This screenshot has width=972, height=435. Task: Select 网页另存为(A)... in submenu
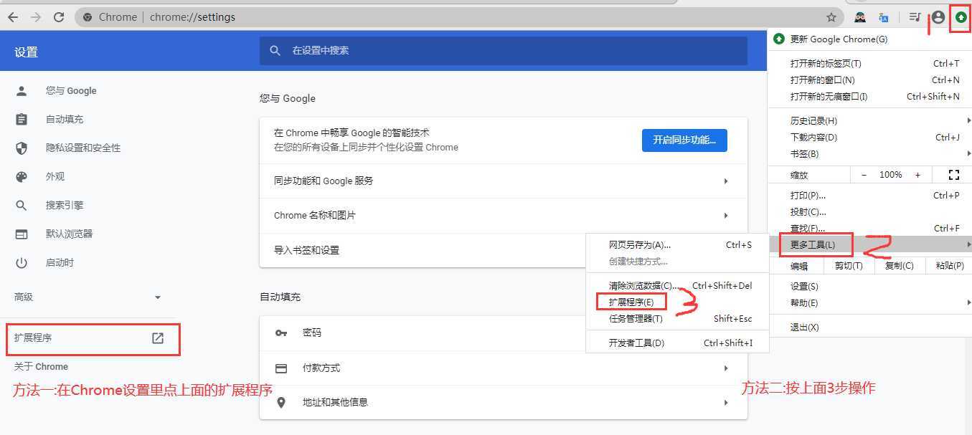pyautogui.click(x=677, y=245)
